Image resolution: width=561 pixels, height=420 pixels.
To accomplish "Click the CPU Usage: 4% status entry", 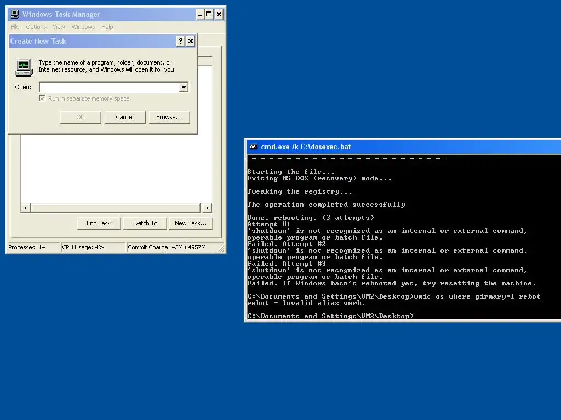I will (x=93, y=247).
